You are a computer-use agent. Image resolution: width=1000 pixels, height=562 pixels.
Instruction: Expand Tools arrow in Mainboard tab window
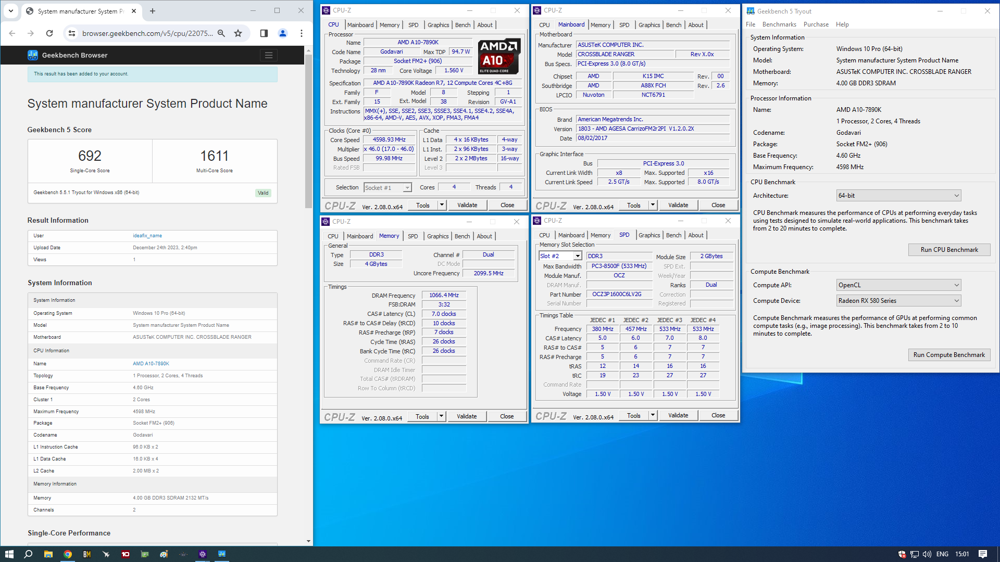653,205
